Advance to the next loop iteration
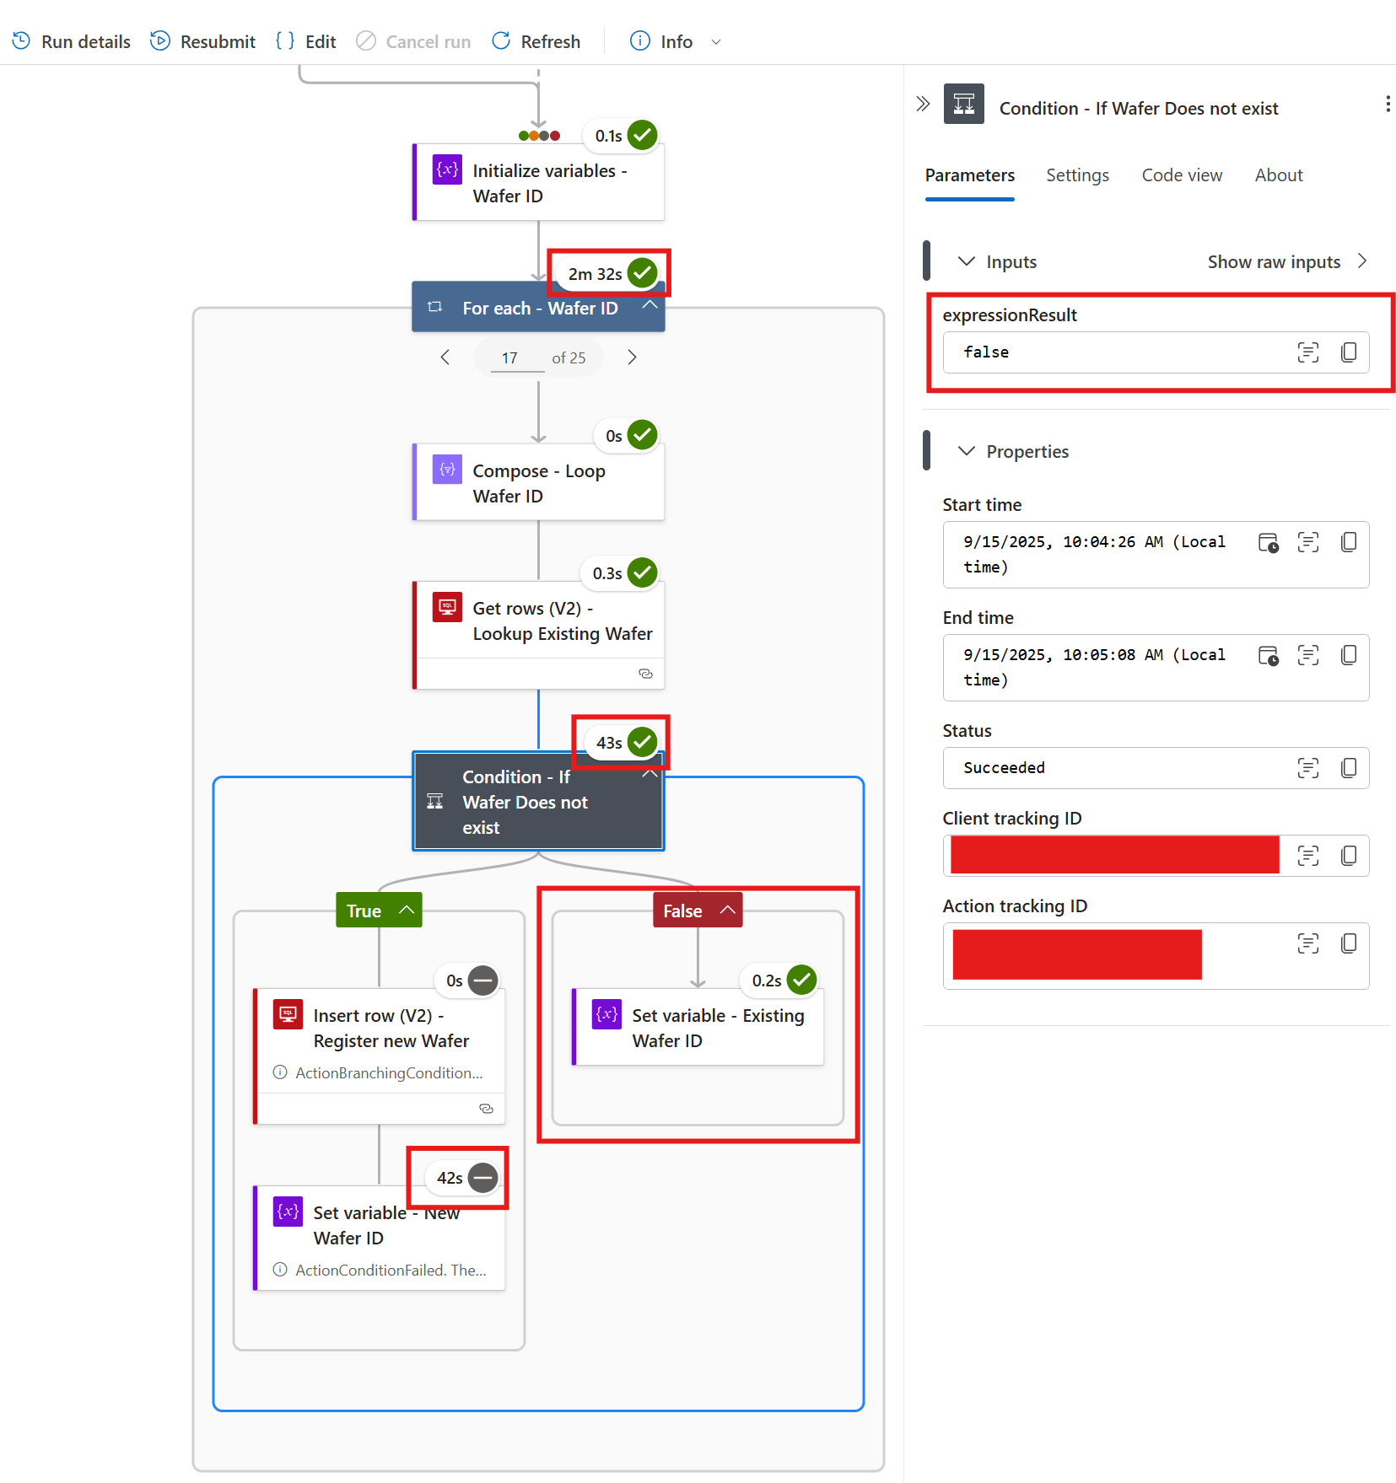Viewport: 1396px width, 1483px height. click(x=632, y=357)
